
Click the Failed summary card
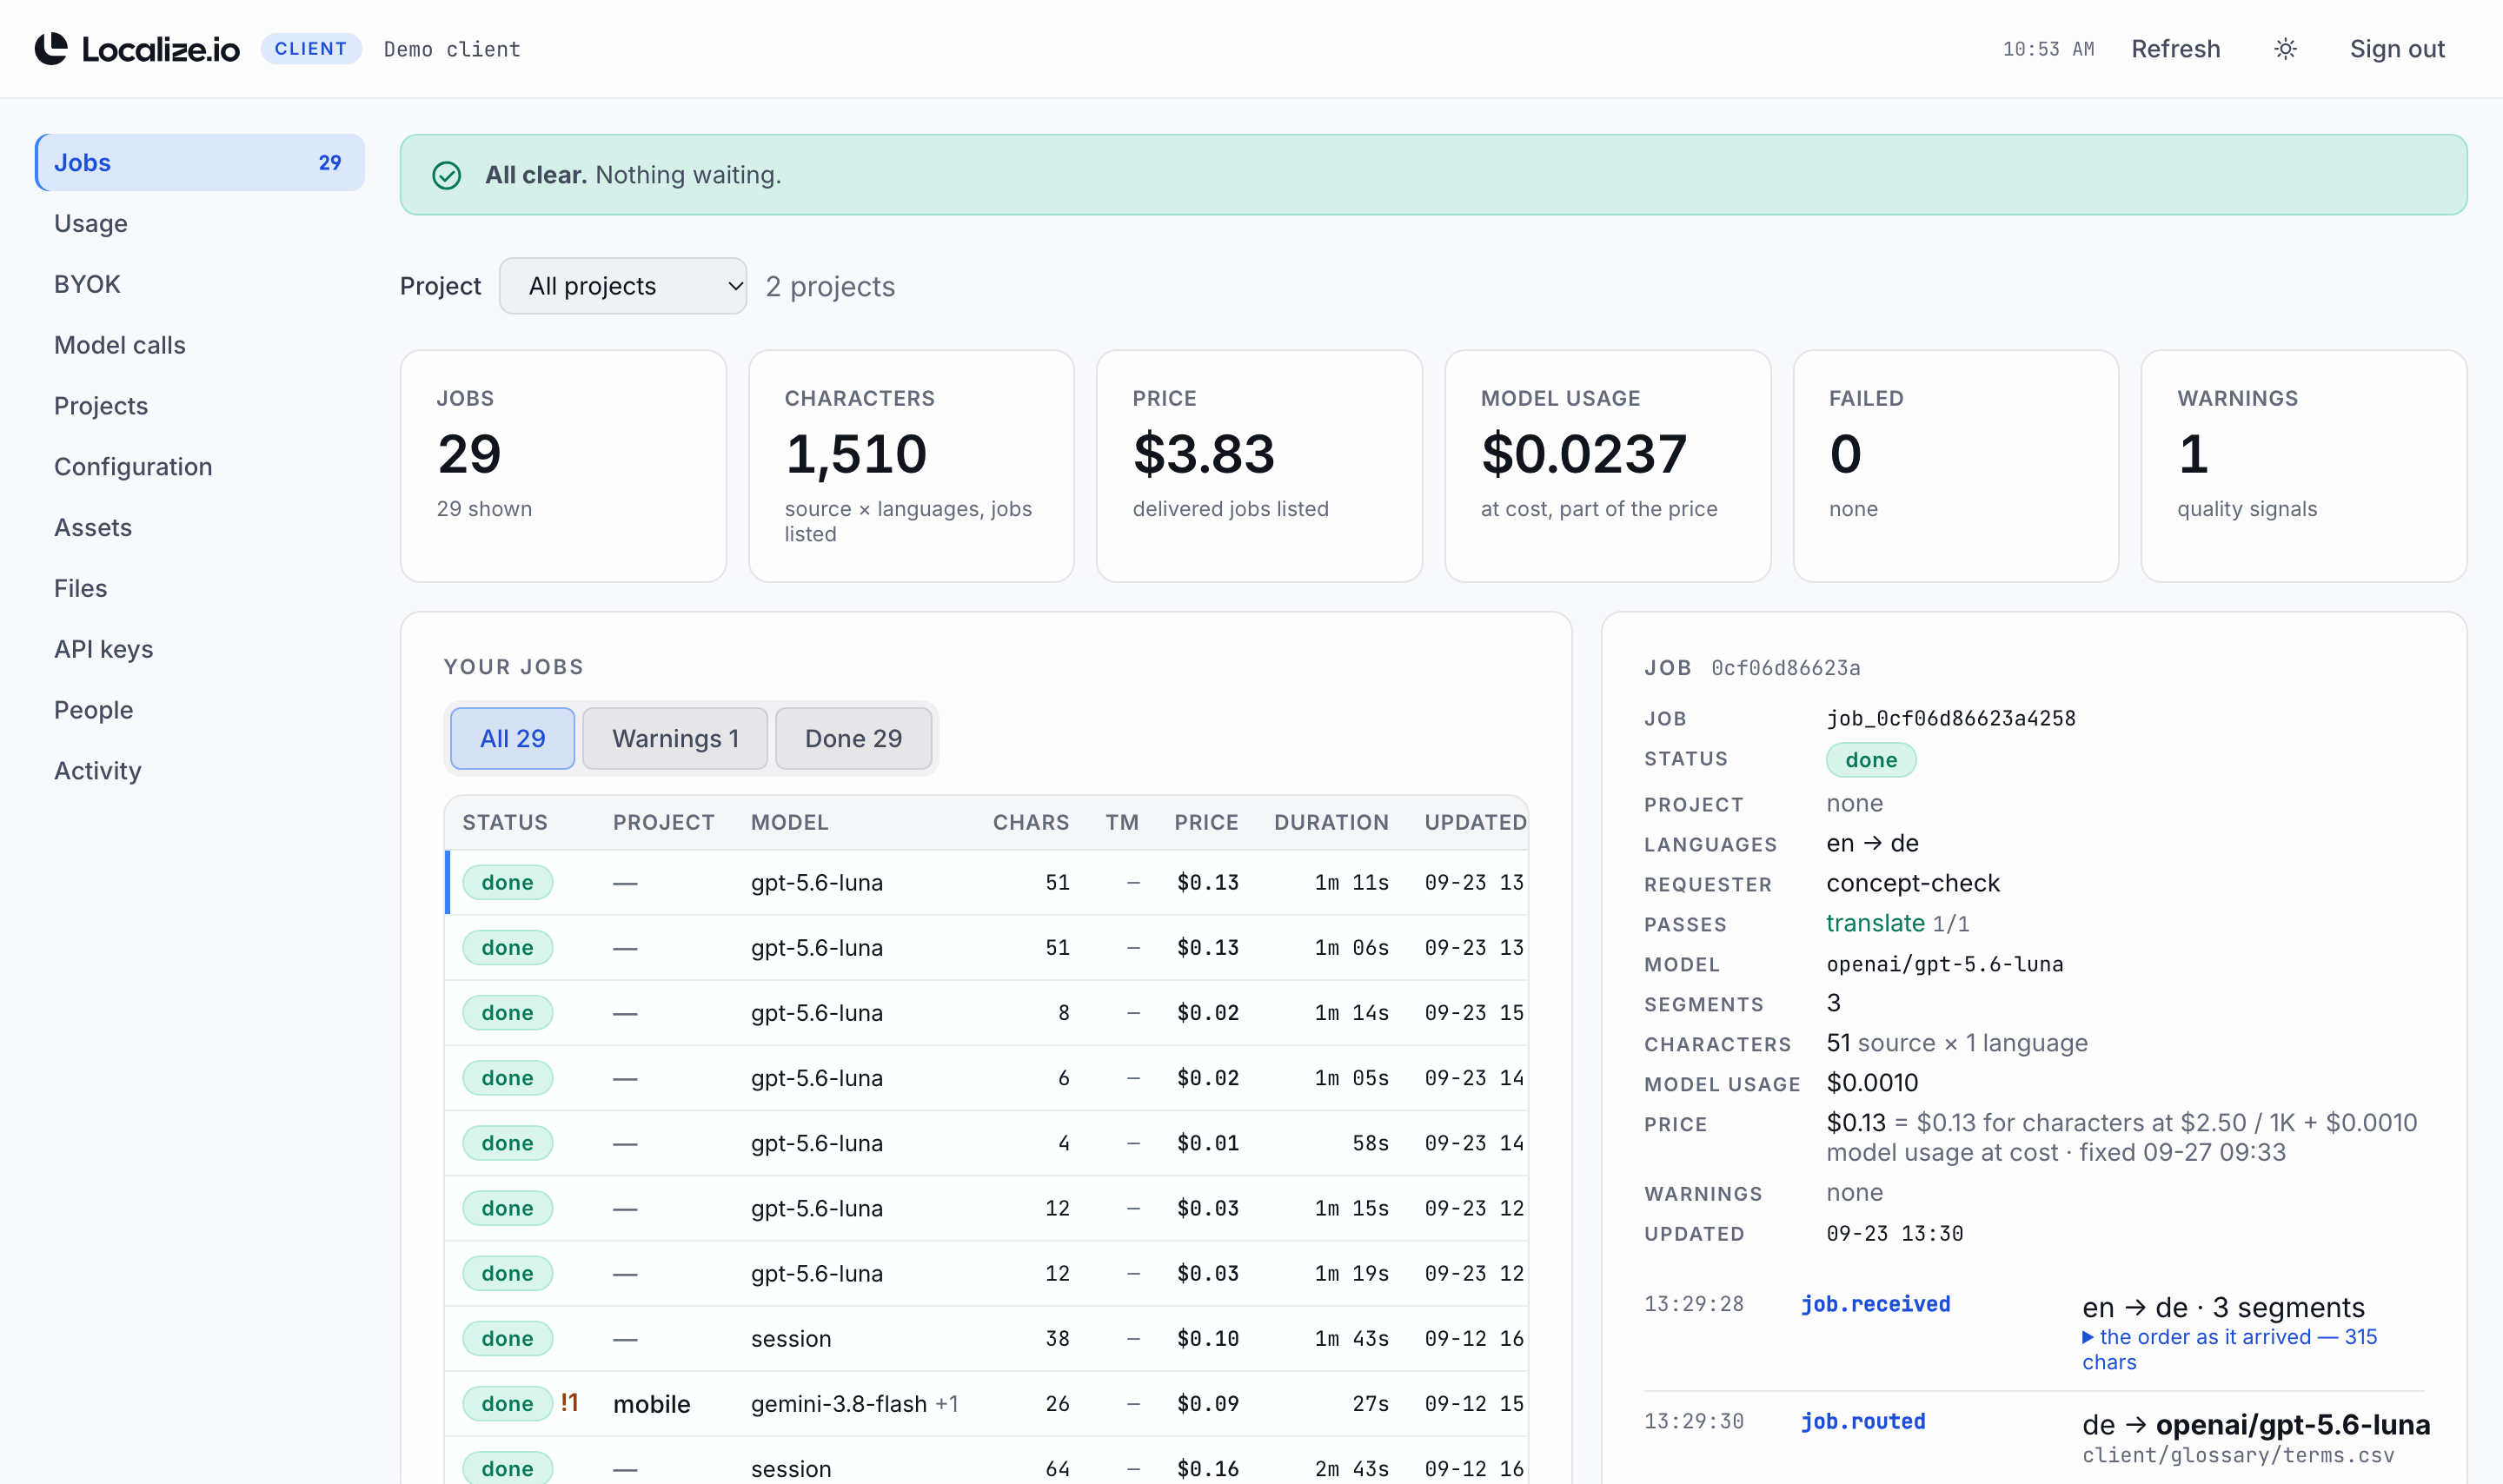[x=1955, y=466]
